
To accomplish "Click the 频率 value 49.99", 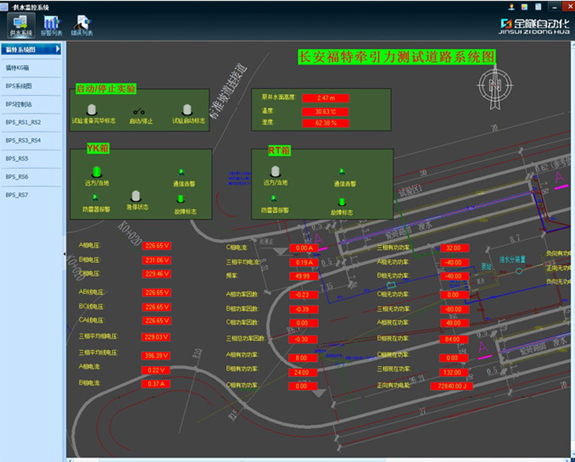I will click(x=304, y=276).
